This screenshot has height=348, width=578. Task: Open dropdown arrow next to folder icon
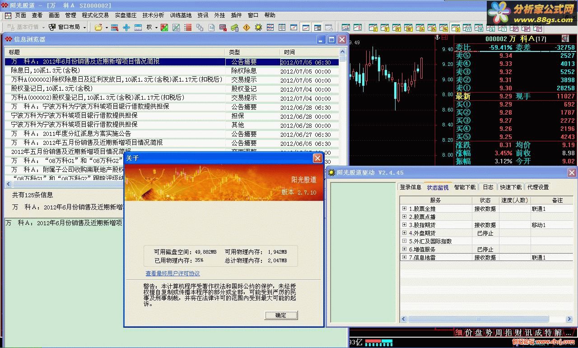coord(107,28)
